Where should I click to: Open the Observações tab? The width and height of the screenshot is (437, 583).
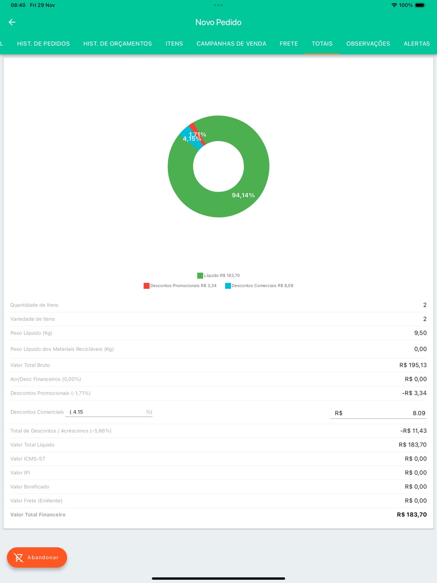tap(368, 44)
